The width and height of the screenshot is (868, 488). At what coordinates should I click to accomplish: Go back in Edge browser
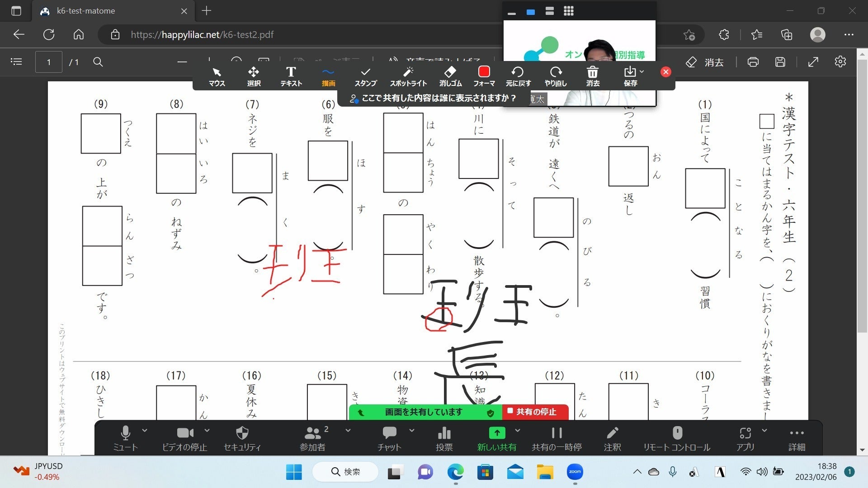(19, 35)
